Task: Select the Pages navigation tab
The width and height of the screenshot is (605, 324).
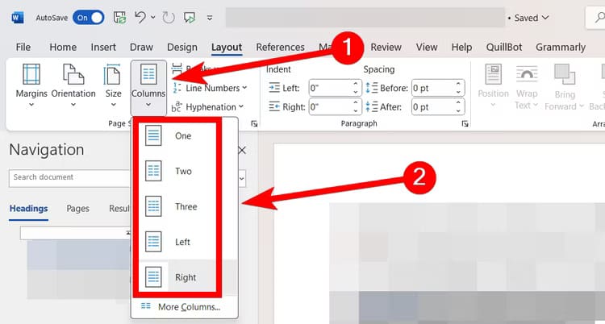Action: point(77,209)
